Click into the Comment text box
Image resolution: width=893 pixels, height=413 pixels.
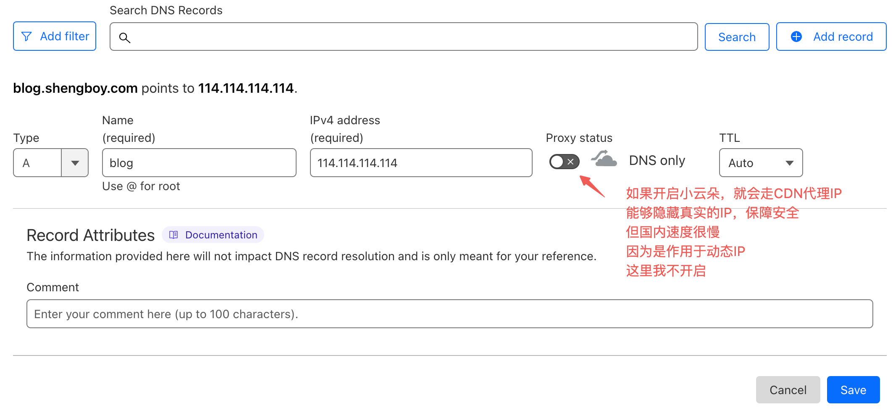(x=449, y=314)
